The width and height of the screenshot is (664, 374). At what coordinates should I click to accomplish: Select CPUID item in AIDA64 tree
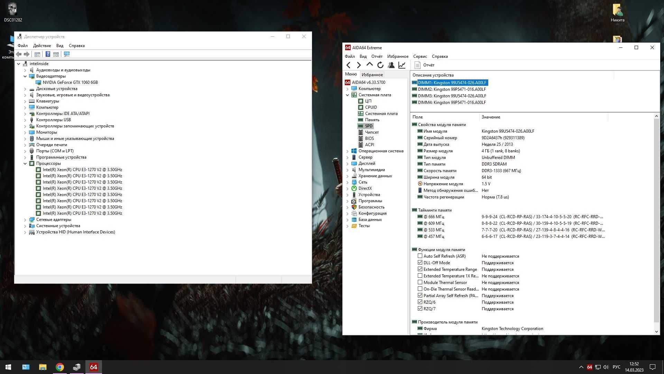[x=371, y=107]
